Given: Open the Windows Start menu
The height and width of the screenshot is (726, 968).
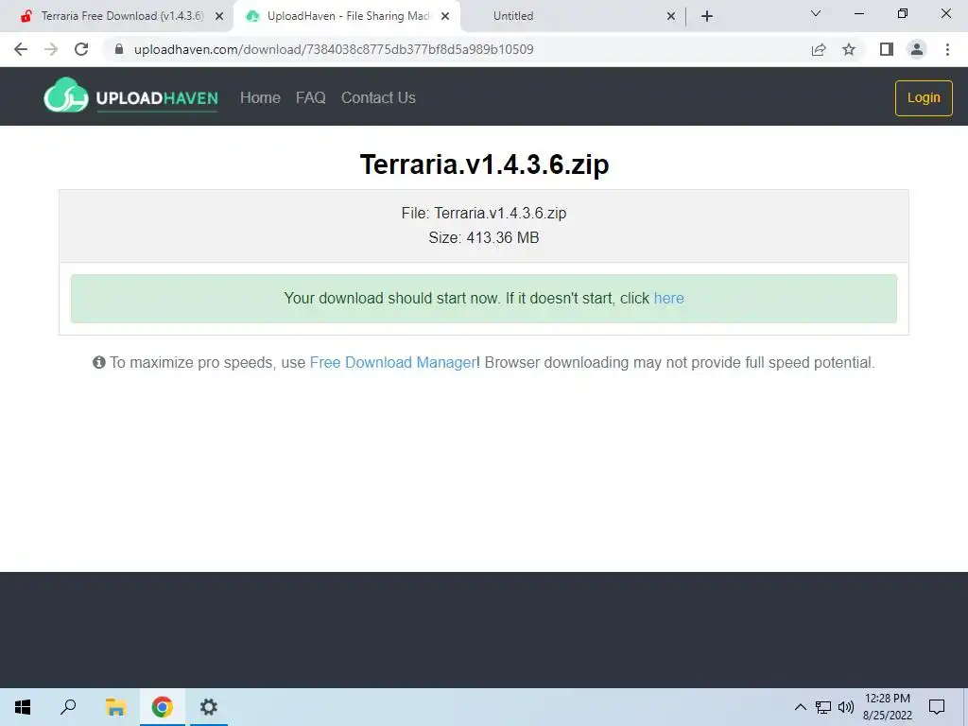Looking at the screenshot, I should [23, 707].
